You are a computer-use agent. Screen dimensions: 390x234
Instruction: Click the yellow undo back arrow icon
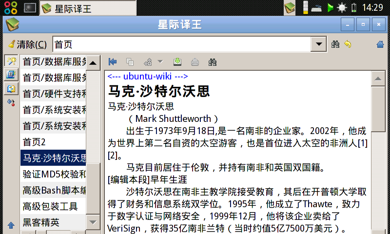348,44
